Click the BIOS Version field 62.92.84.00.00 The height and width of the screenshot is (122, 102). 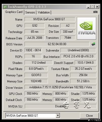[57, 44]
